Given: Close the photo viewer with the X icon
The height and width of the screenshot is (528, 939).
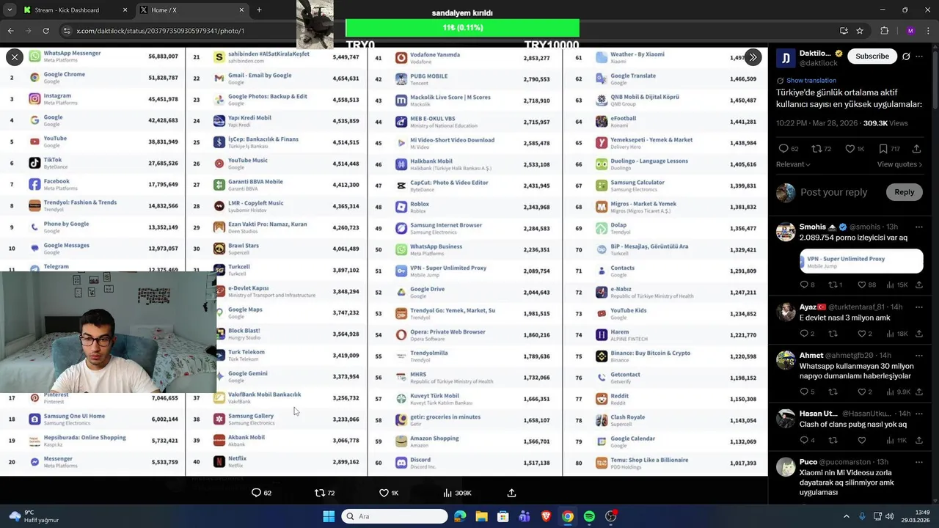Looking at the screenshot, I should point(14,57).
